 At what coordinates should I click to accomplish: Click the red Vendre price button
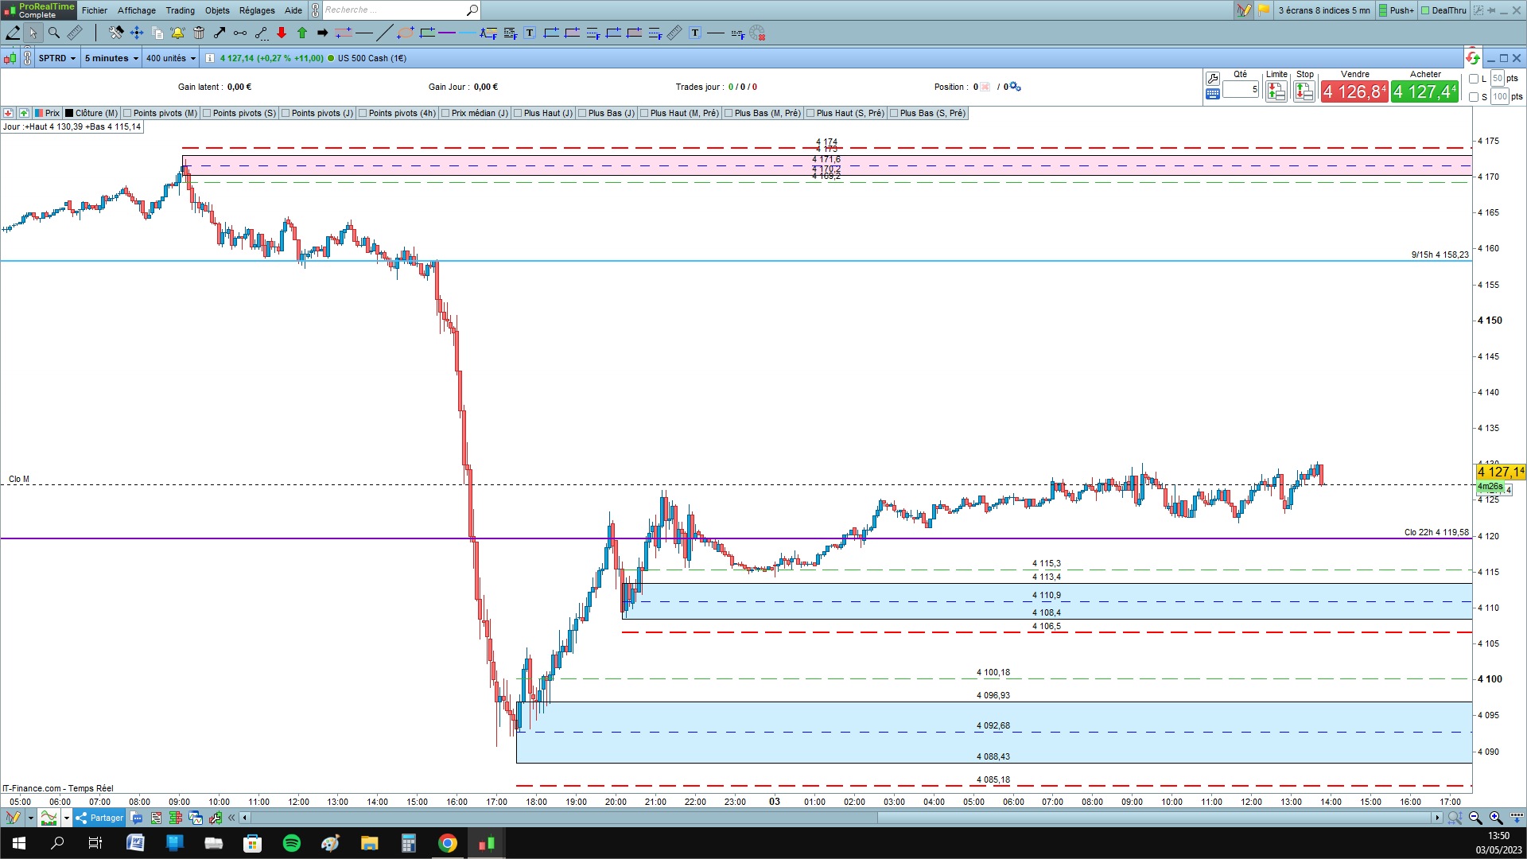pos(1354,91)
